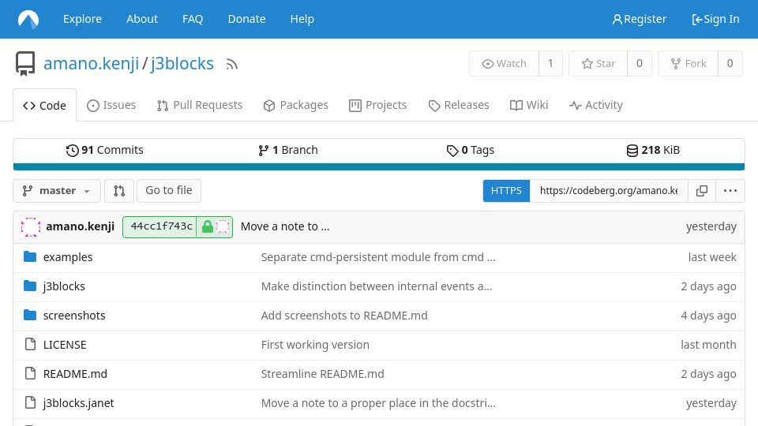Click the green signed commit lock icon
Image resolution: width=758 pixels, height=426 pixels.
(208, 226)
